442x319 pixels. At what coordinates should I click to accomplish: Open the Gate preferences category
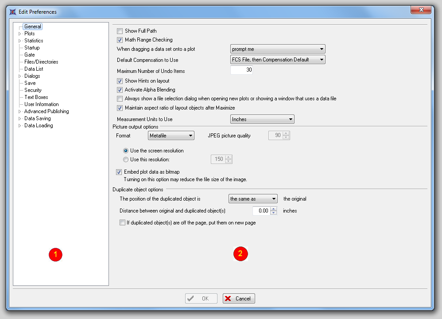(x=30, y=55)
